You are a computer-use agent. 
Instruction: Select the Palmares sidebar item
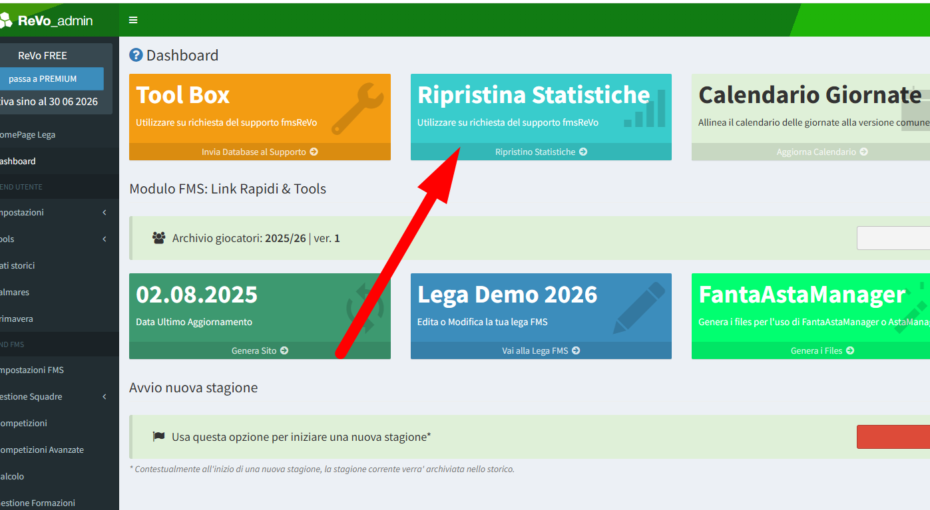[x=15, y=292]
